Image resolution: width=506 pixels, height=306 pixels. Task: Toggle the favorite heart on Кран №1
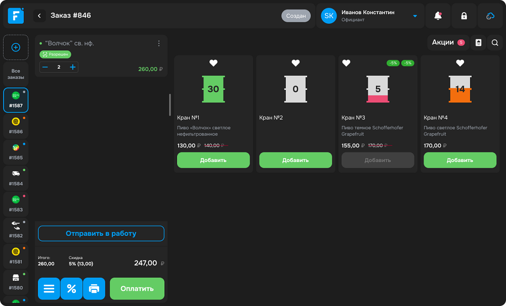[213, 63]
